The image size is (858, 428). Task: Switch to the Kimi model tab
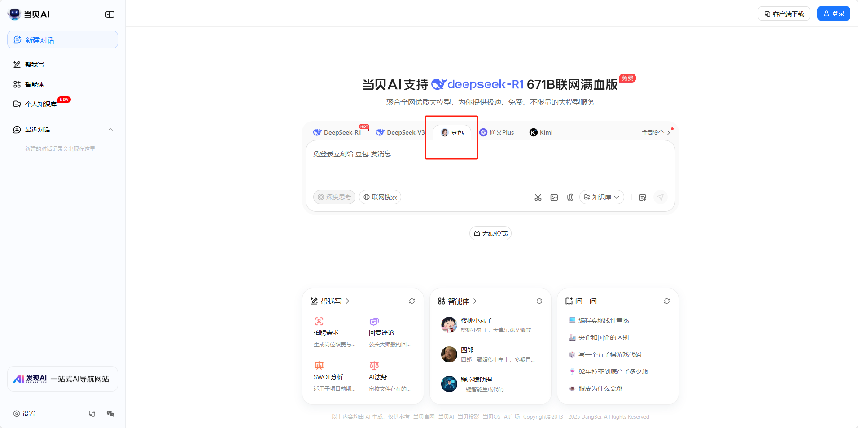coord(541,132)
